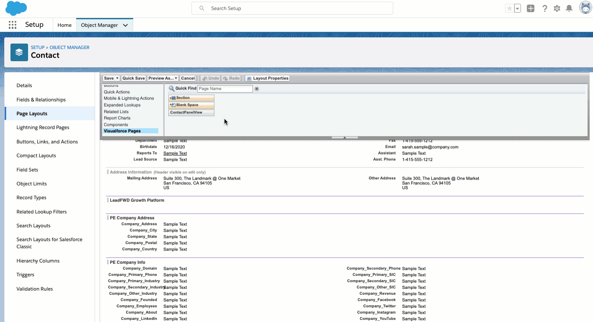Select Components palette category

pos(116,125)
